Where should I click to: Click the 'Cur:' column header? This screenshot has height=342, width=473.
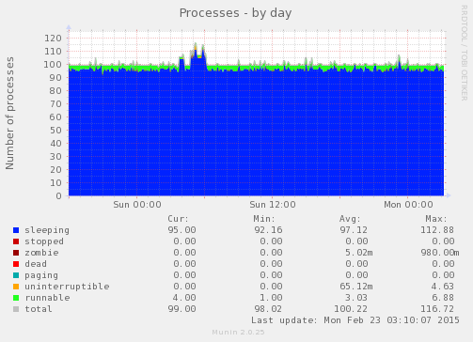[178, 219]
